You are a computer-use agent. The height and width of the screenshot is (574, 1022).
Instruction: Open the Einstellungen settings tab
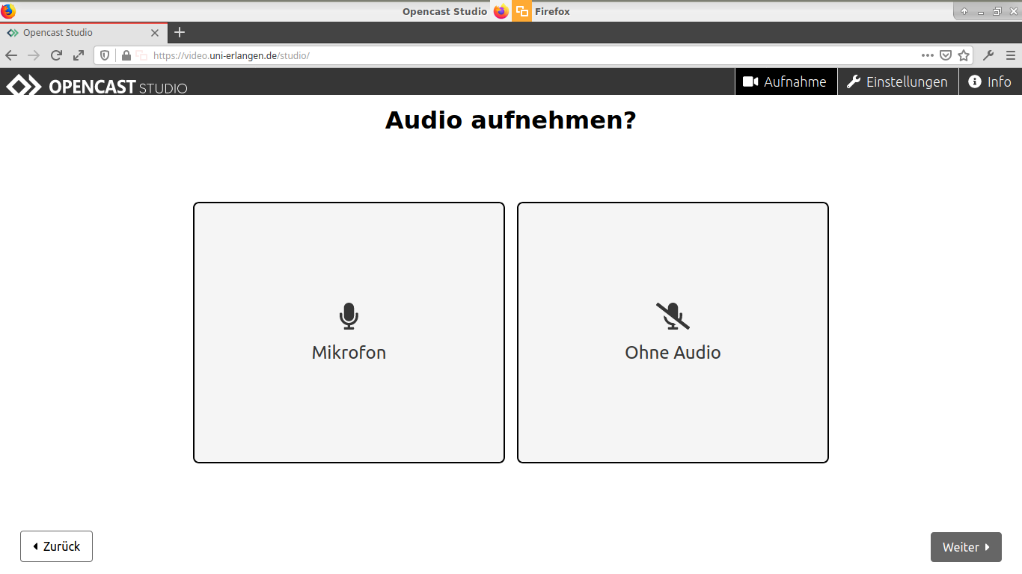click(897, 82)
